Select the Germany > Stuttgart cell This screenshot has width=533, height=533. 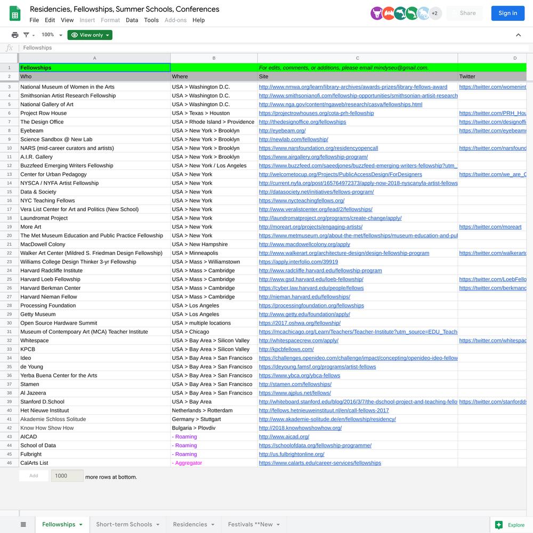coord(214,419)
